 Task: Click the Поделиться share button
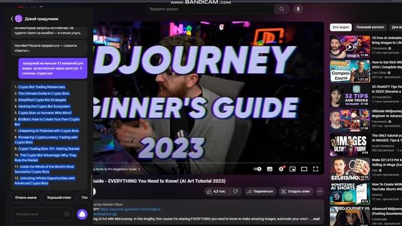point(260,191)
